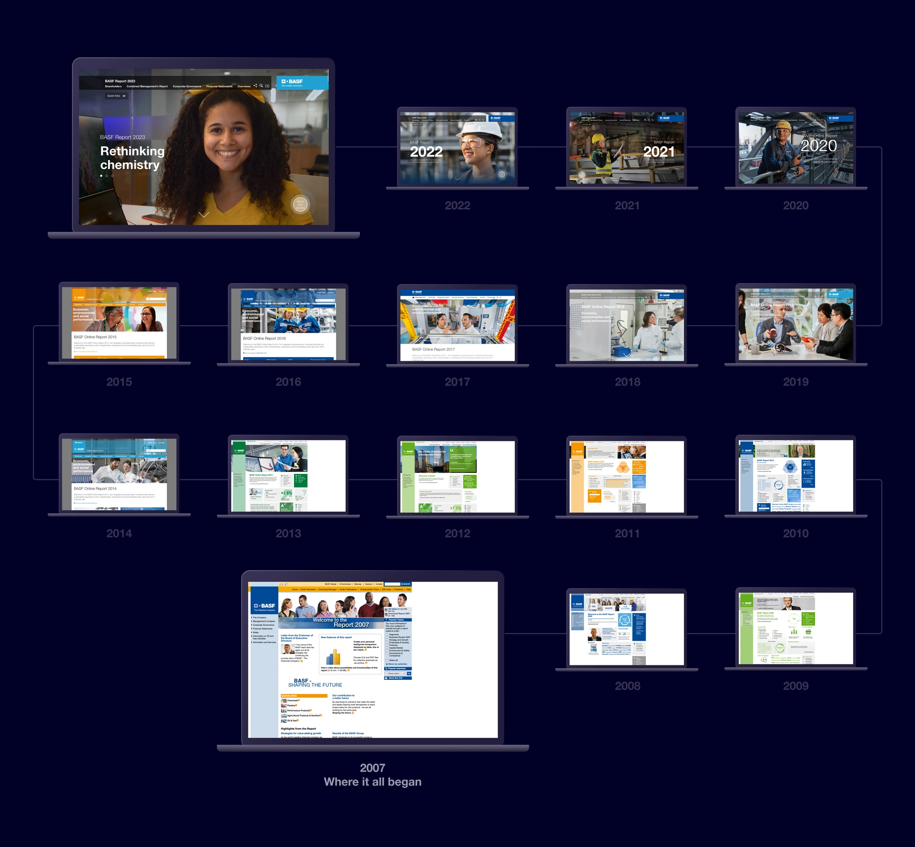Screen dimensions: 915x847
Task: Check the 'Select all' checkbox in Popular Topics
Action: pyautogui.click(x=387, y=660)
